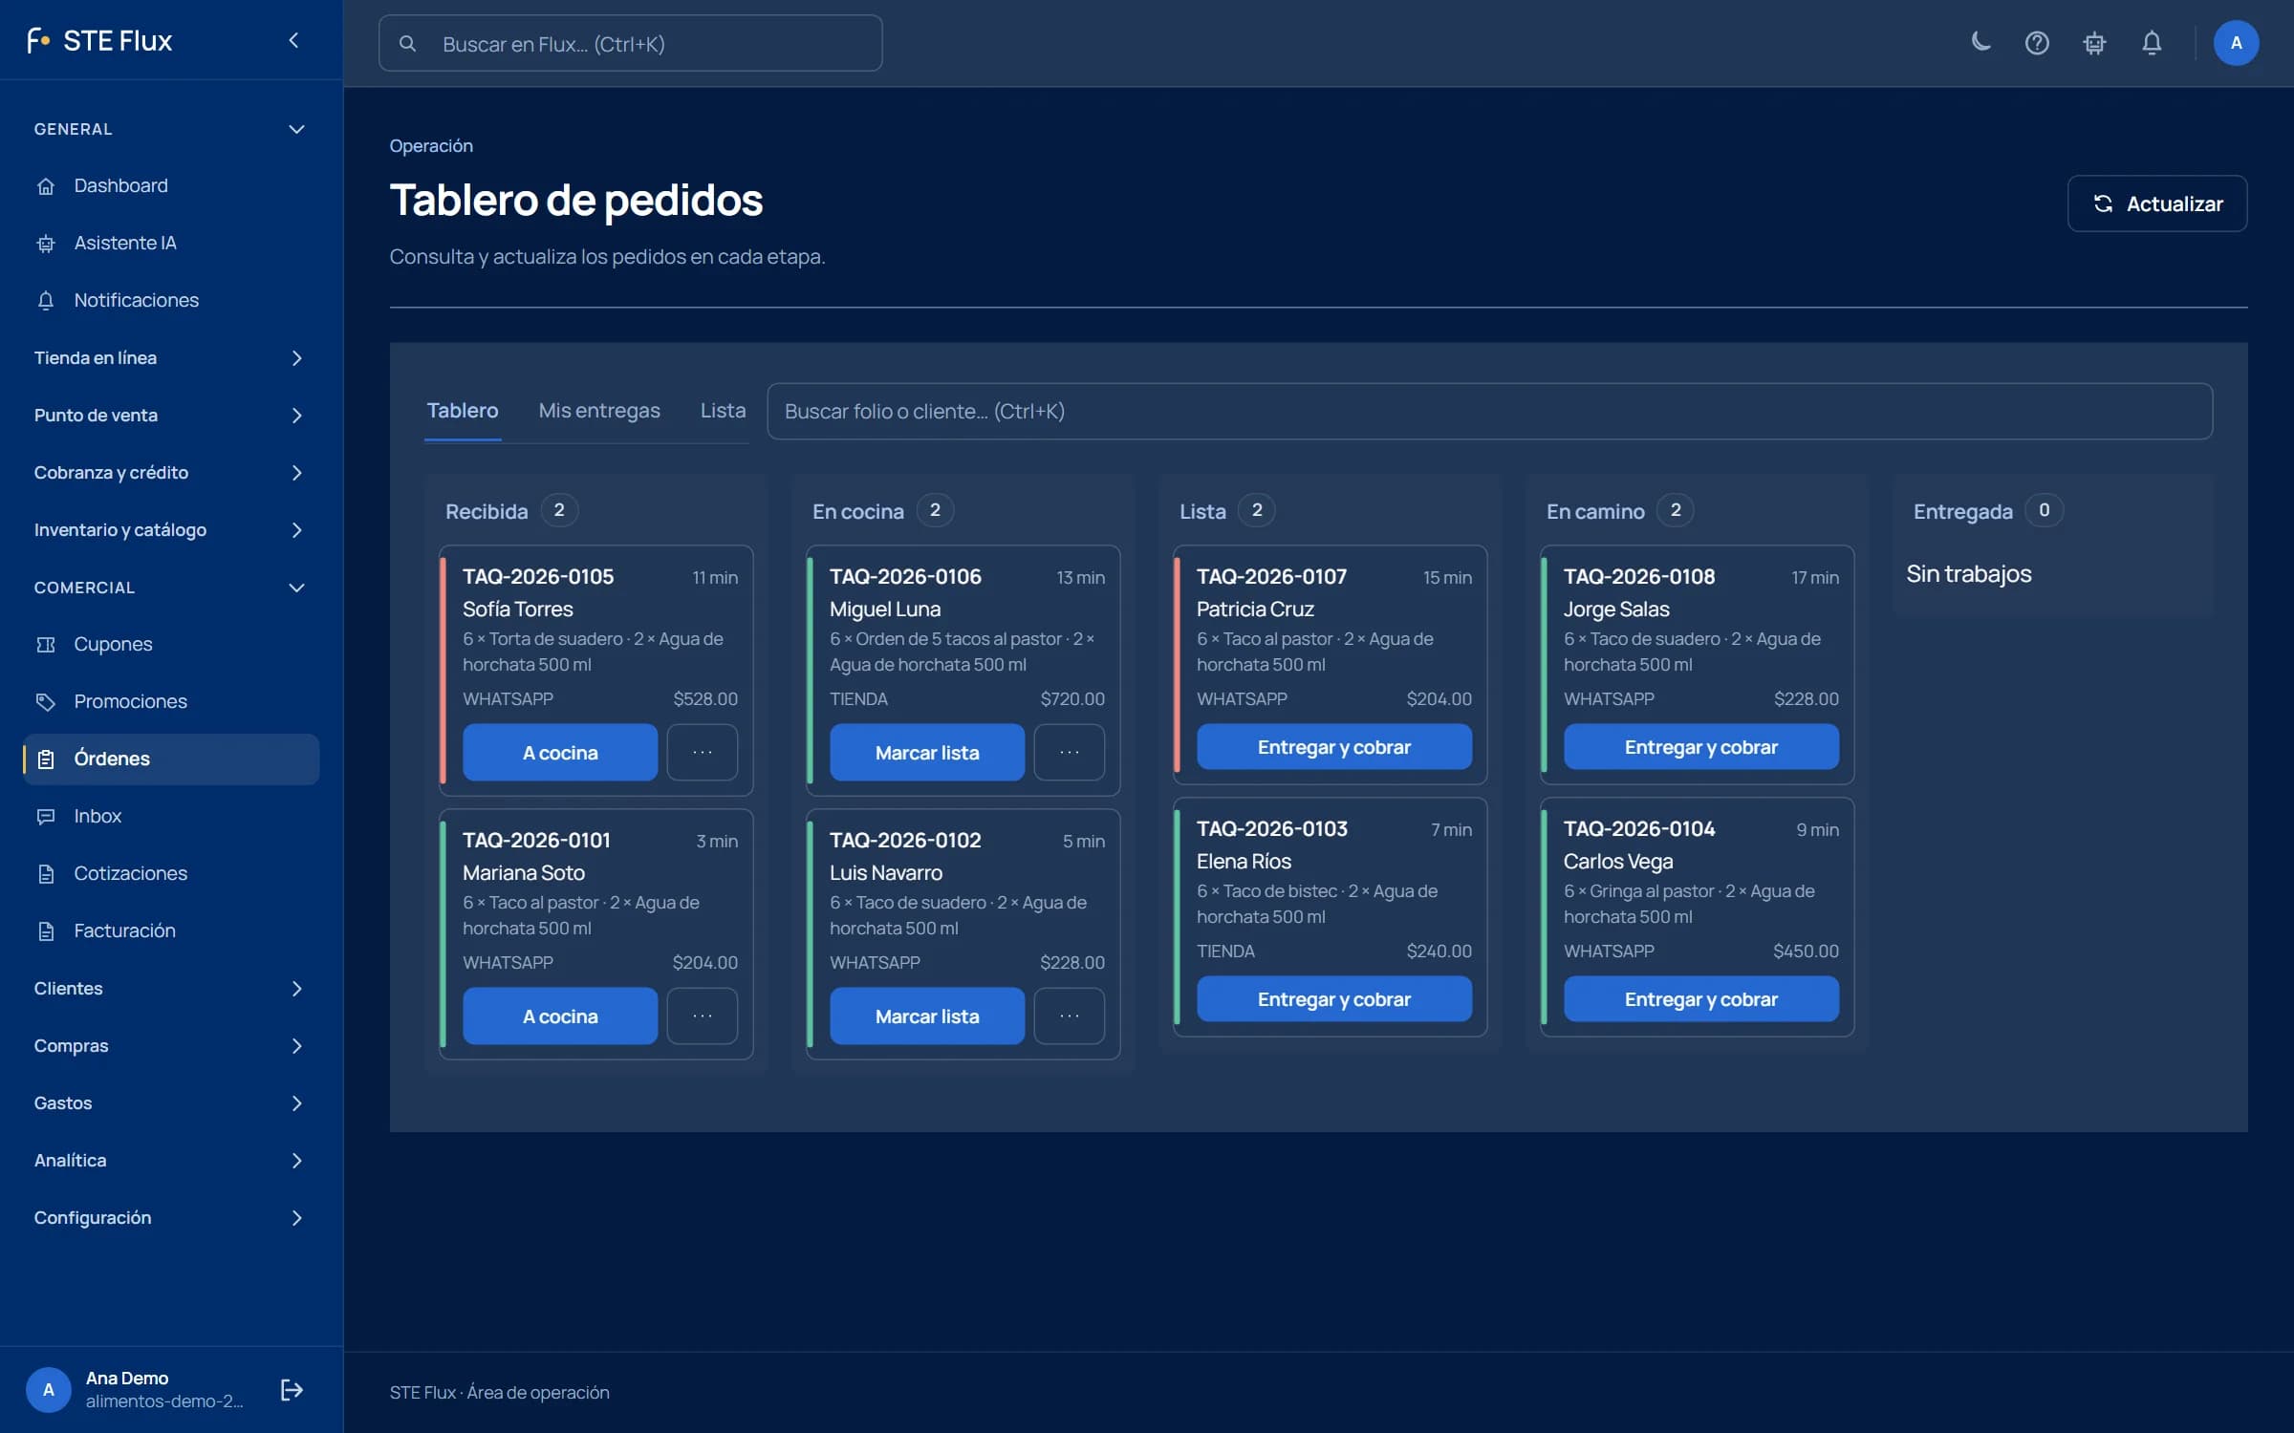This screenshot has height=1433, width=2294.
Task: Entregar y cobrar order TAQ-2026-0104
Action: point(1701,999)
